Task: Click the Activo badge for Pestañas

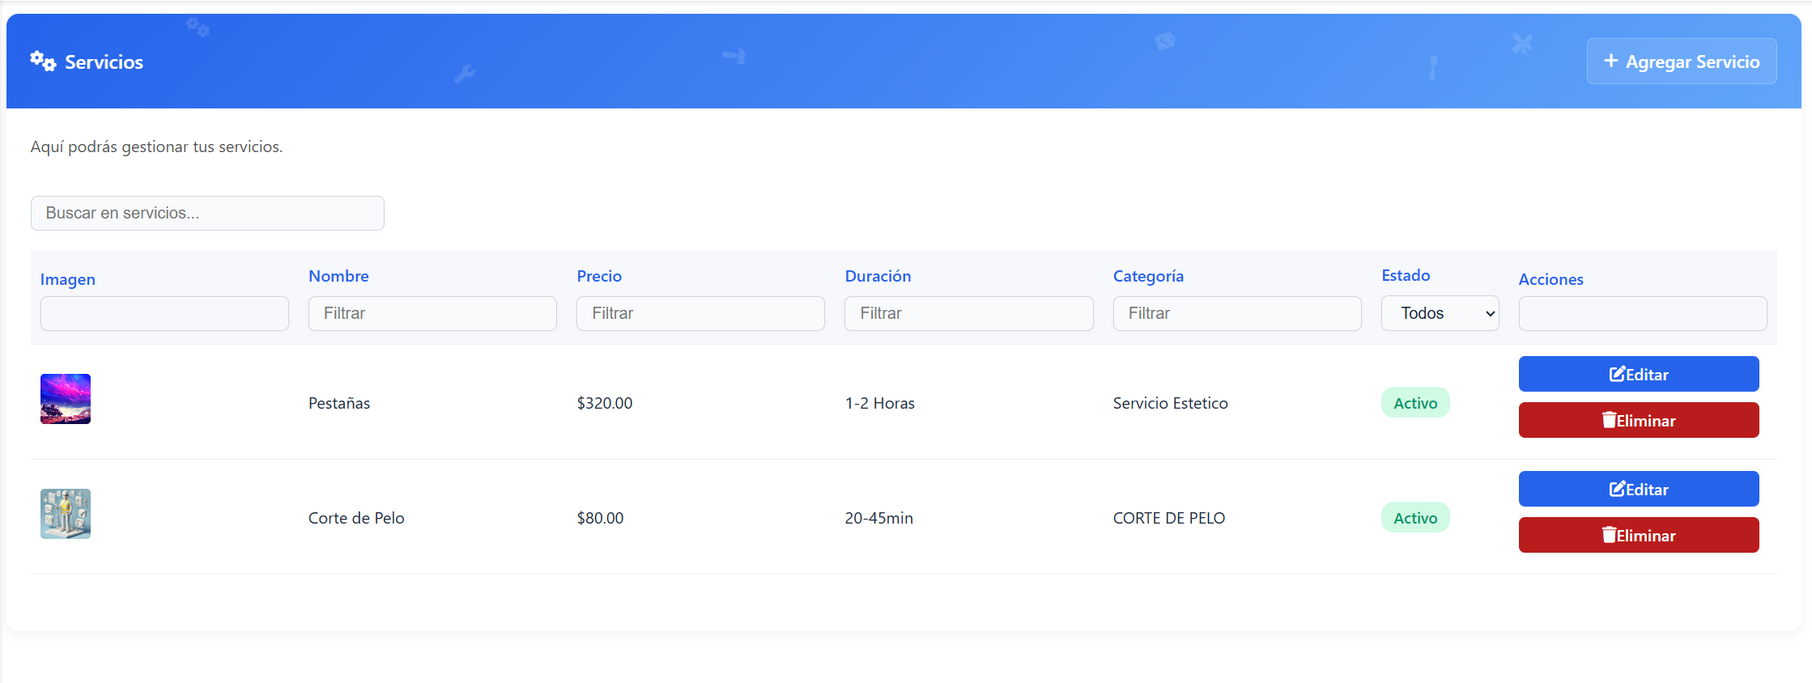Action: [1414, 403]
